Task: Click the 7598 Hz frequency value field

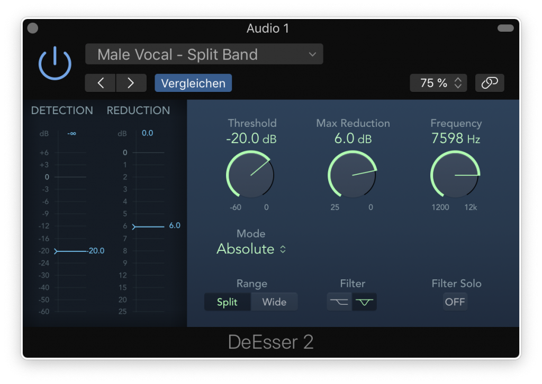Action: pyautogui.click(x=456, y=139)
